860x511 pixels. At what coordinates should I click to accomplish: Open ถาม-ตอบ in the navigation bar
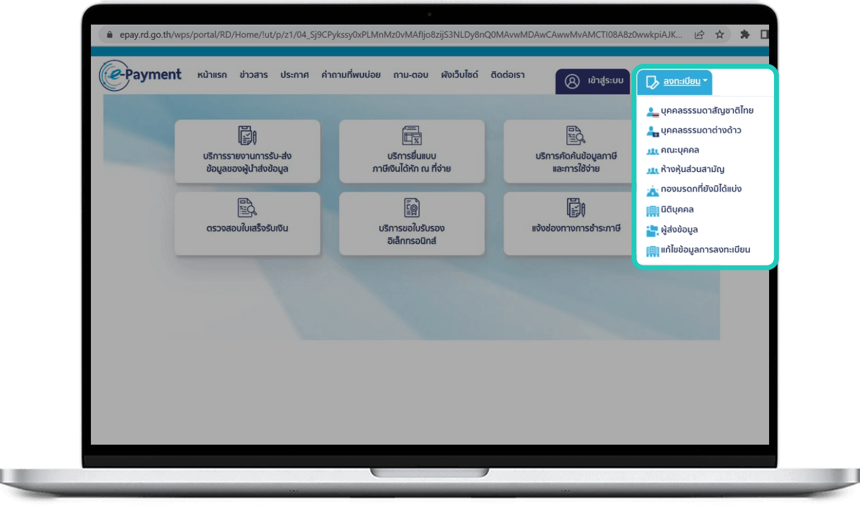click(411, 75)
